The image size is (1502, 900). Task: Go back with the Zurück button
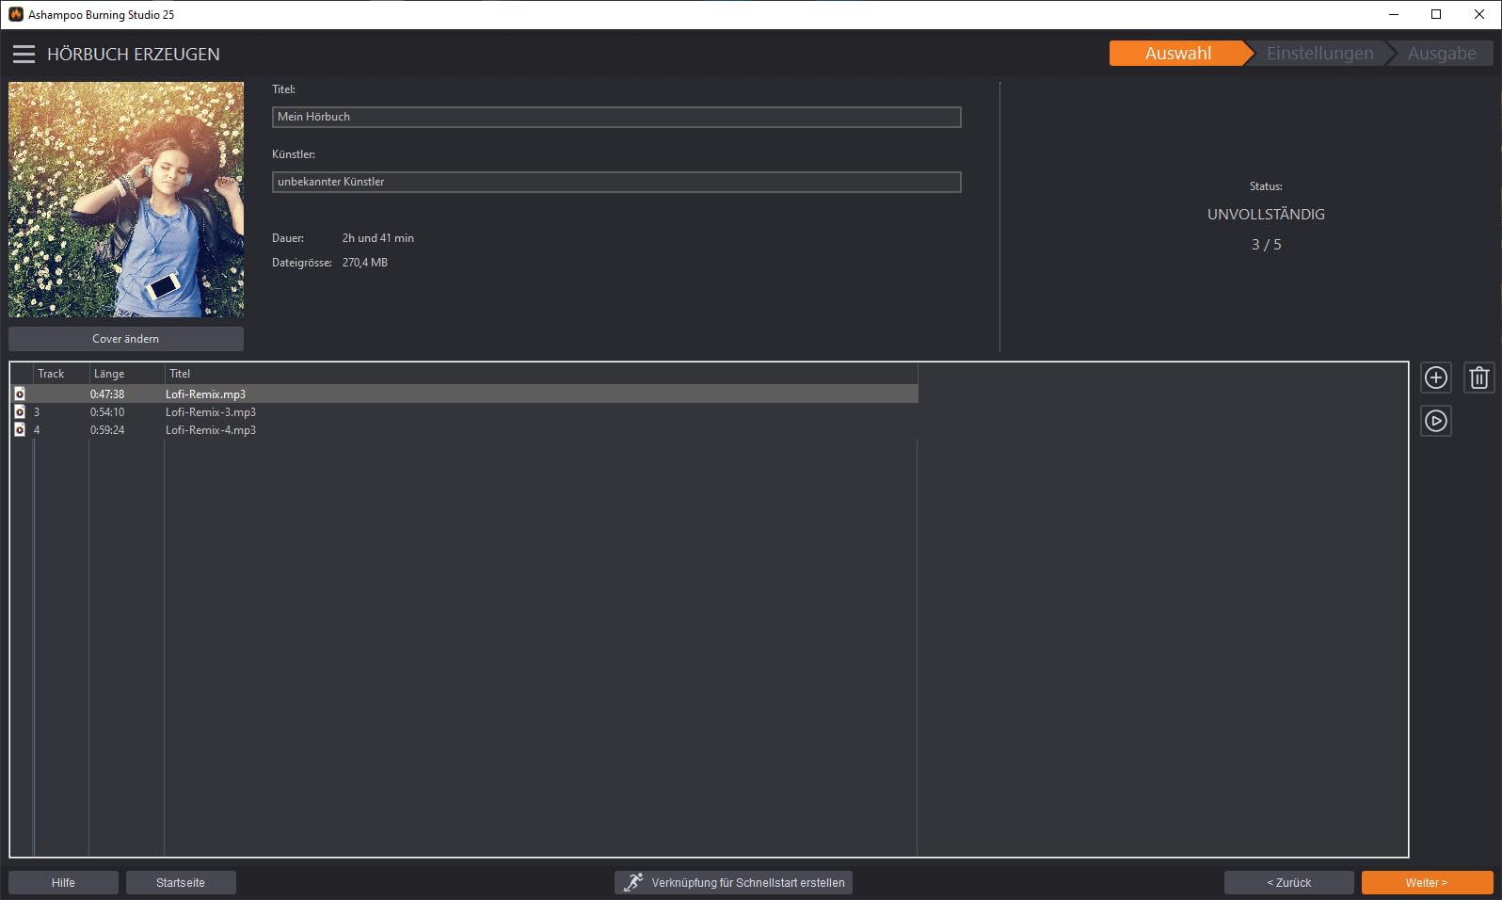click(1288, 882)
